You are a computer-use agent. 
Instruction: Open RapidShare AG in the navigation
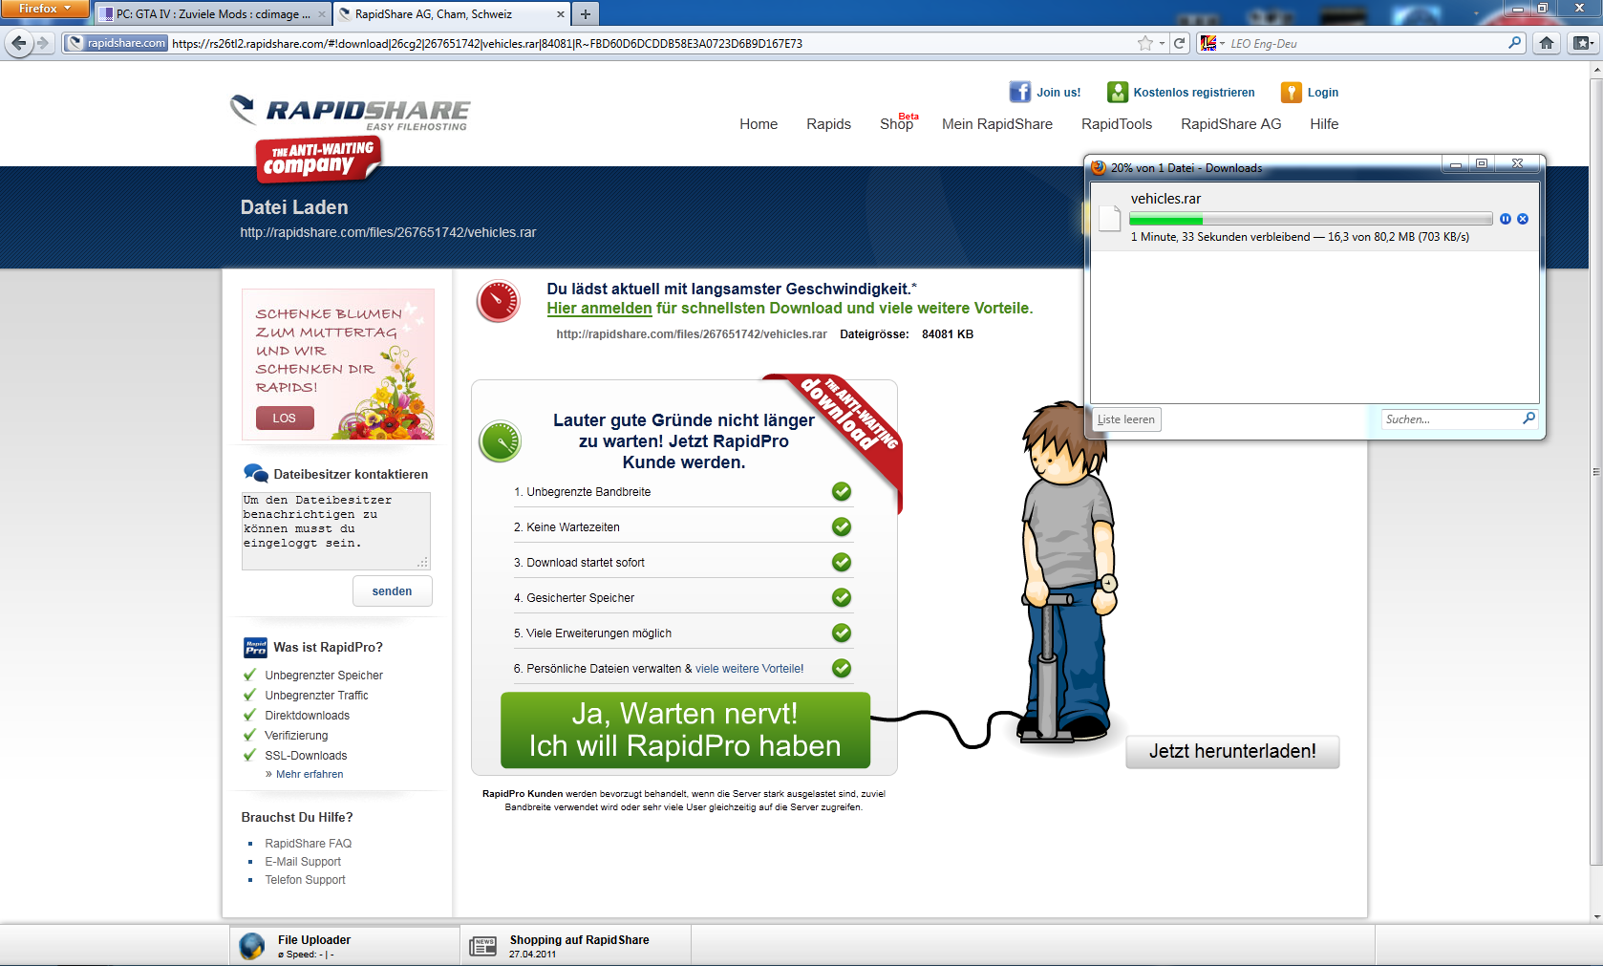1231,124
